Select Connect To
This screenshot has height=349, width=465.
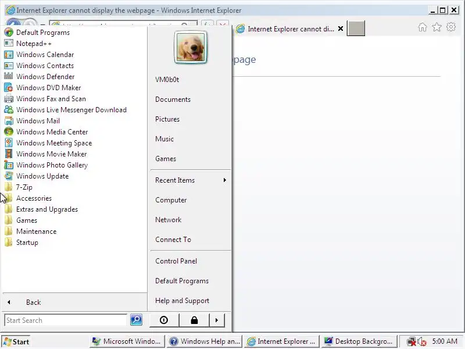(173, 240)
